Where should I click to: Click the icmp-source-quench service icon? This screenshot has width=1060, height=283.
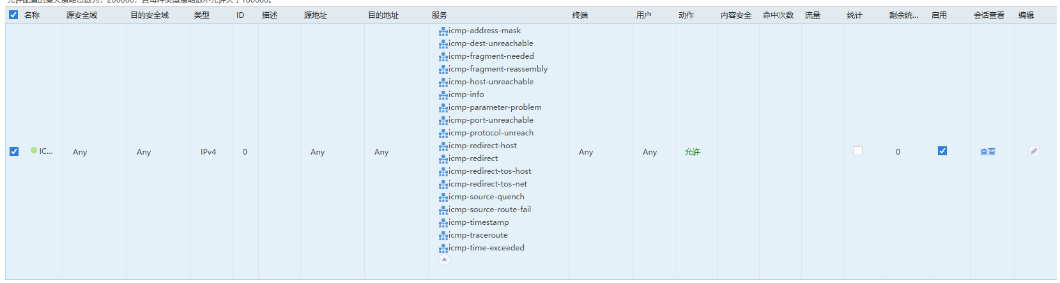tap(443, 197)
